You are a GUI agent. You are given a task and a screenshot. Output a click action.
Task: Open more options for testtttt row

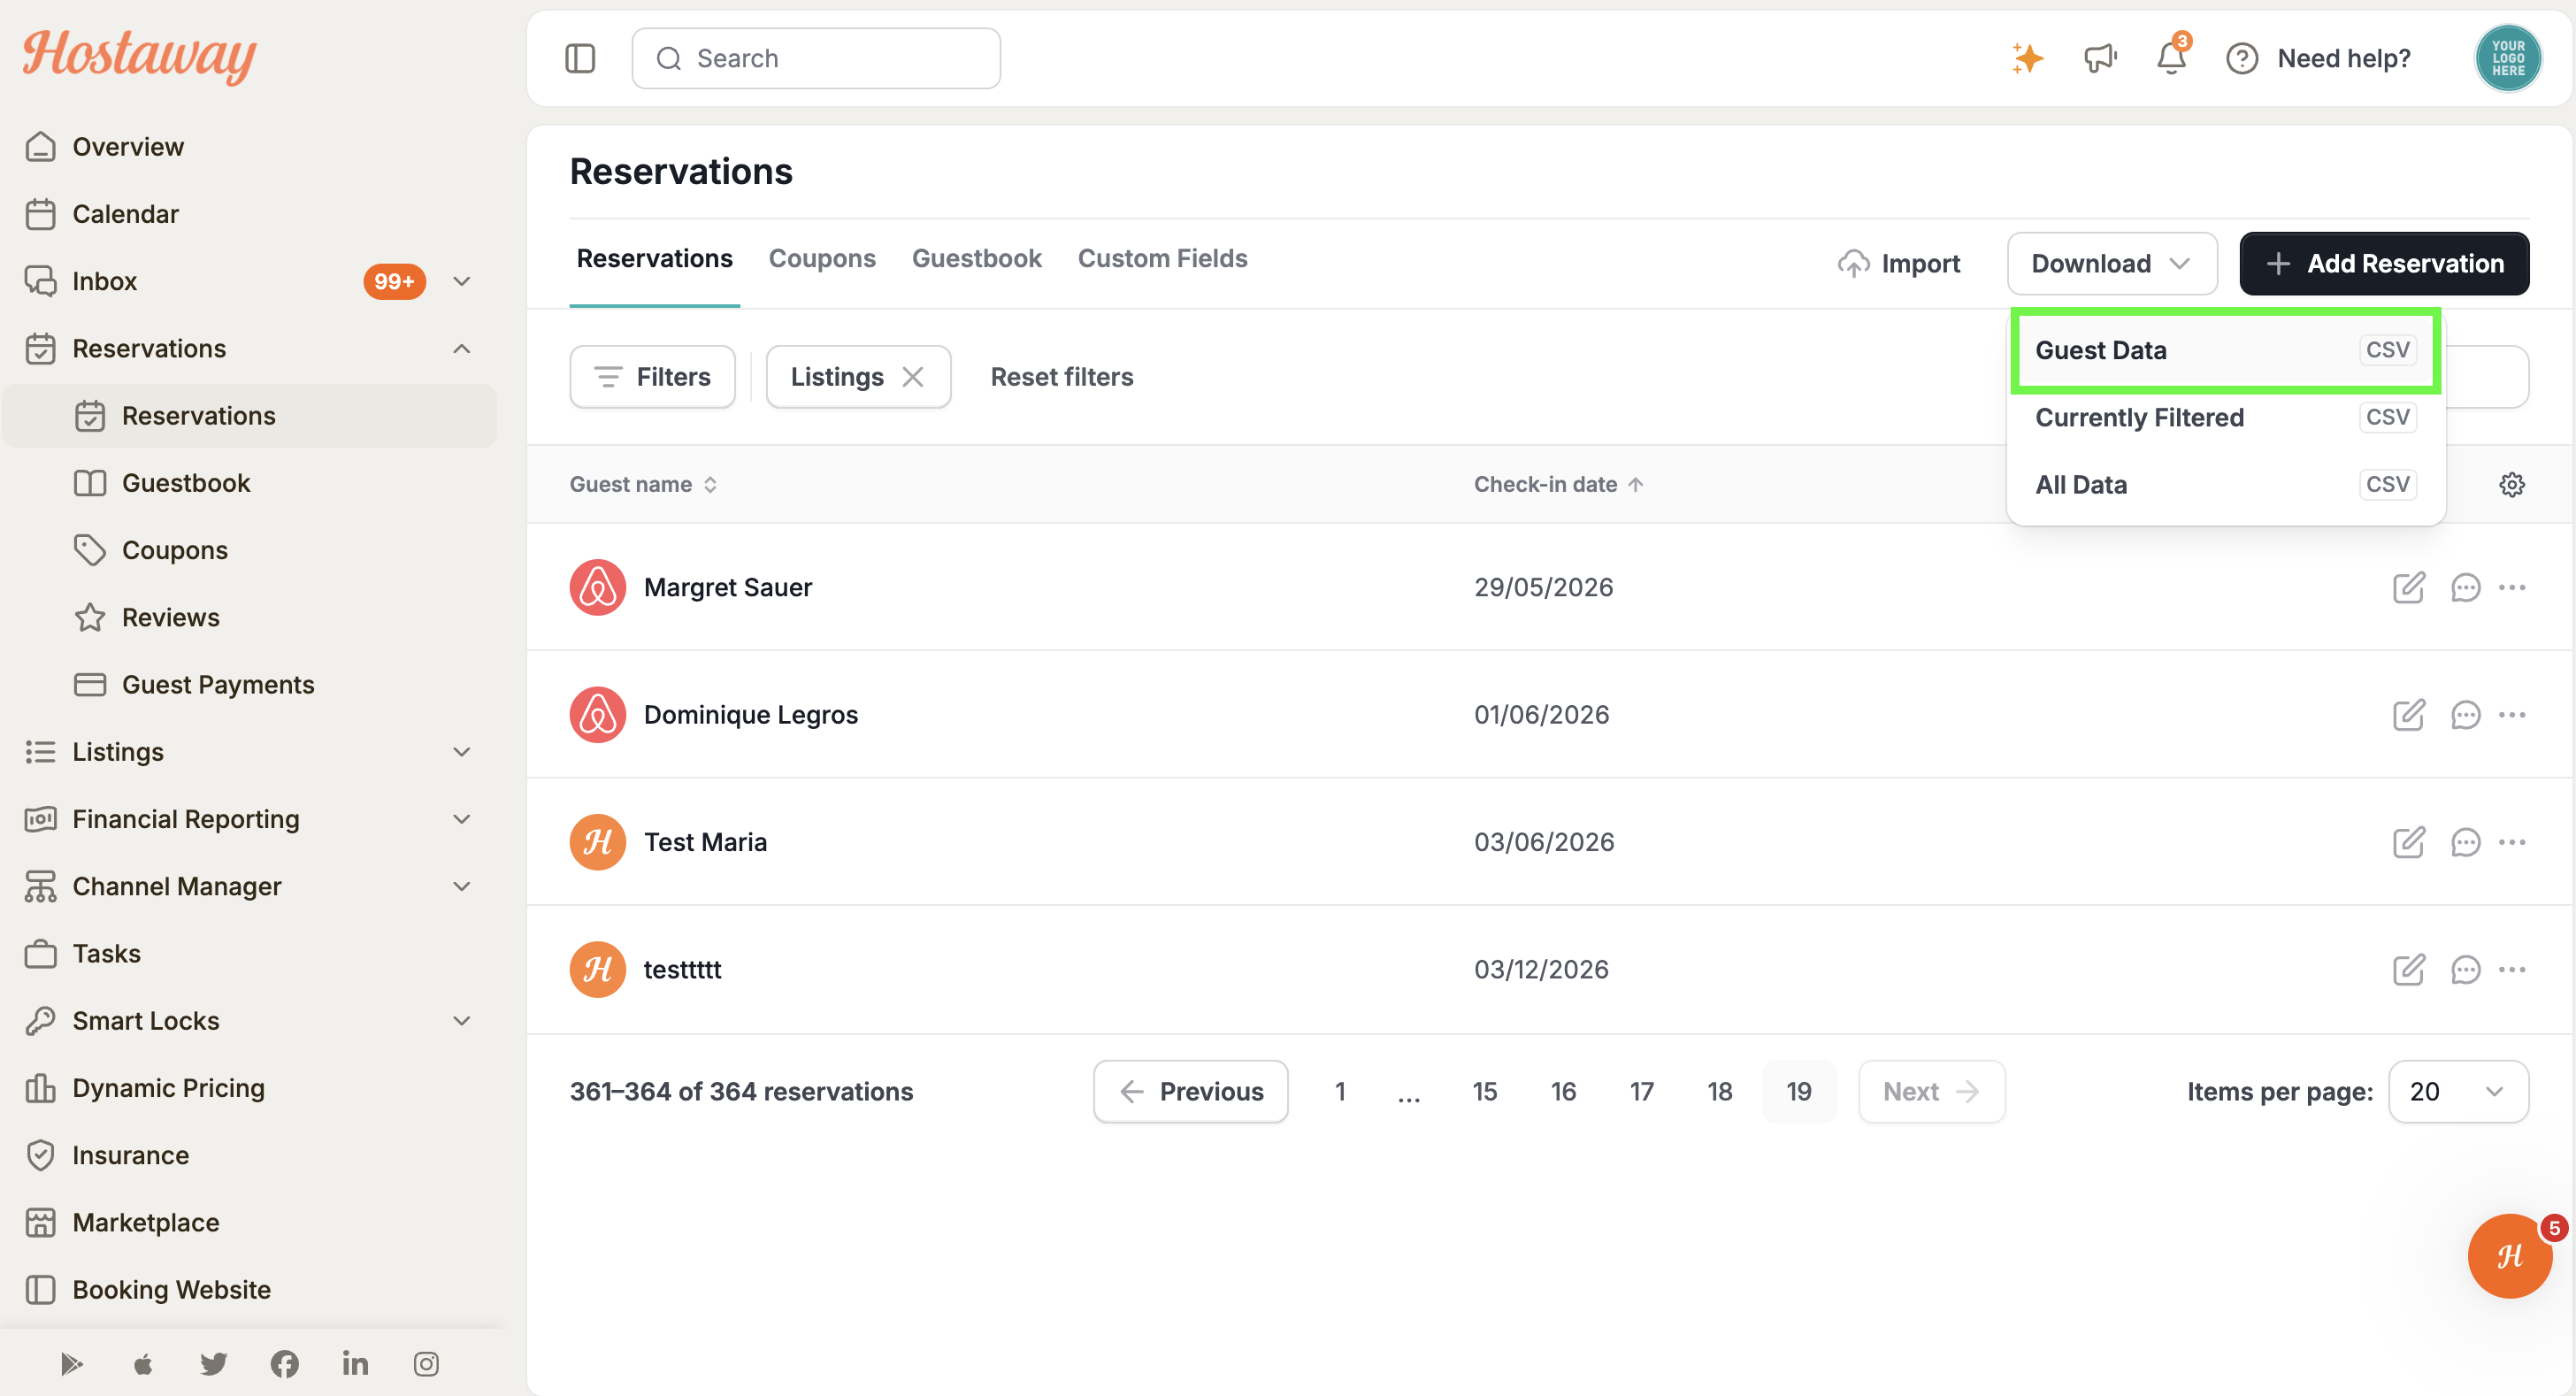click(x=2512, y=969)
